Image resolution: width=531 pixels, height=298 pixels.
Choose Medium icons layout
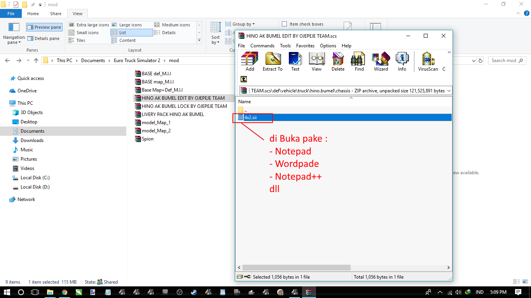(x=172, y=25)
